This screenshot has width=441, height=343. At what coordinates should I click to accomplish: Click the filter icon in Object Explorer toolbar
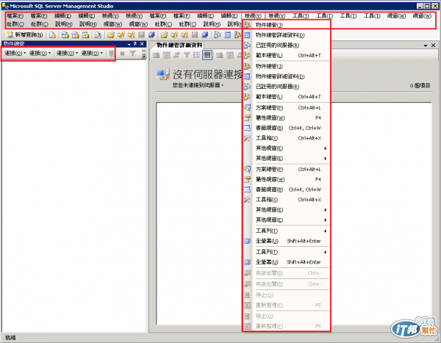[132, 53]
